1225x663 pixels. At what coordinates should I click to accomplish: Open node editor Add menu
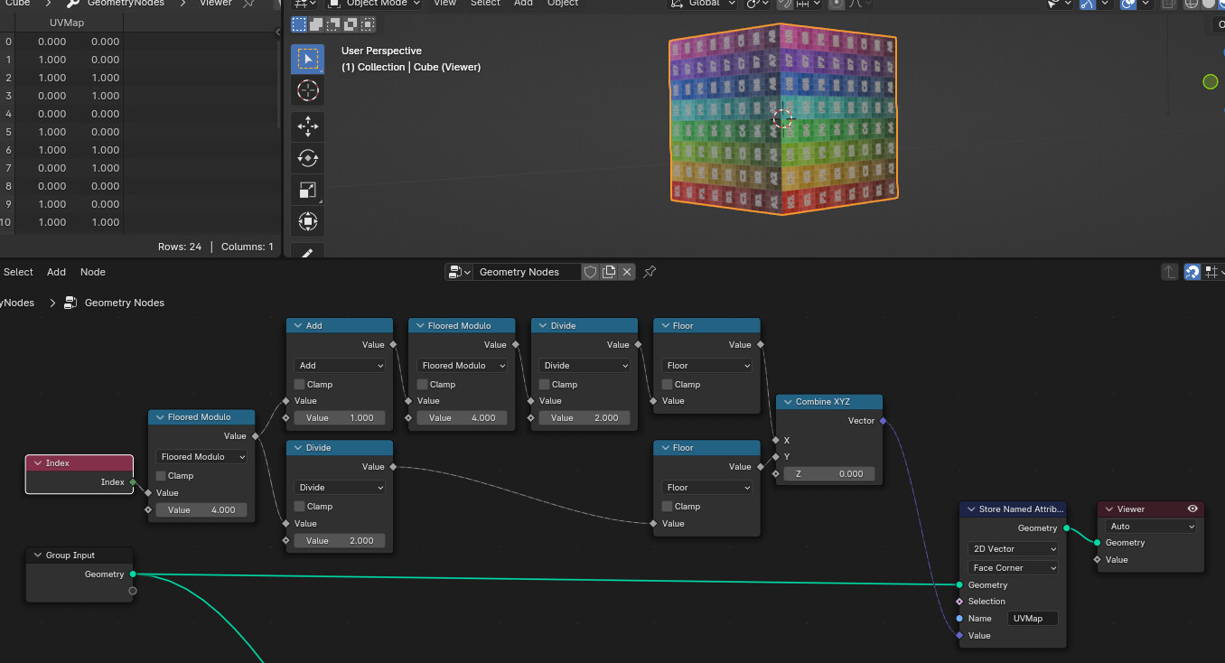click(x=56, y=272)
